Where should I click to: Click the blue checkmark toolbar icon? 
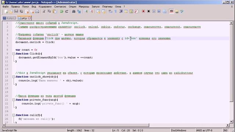(x=182, y=11)
